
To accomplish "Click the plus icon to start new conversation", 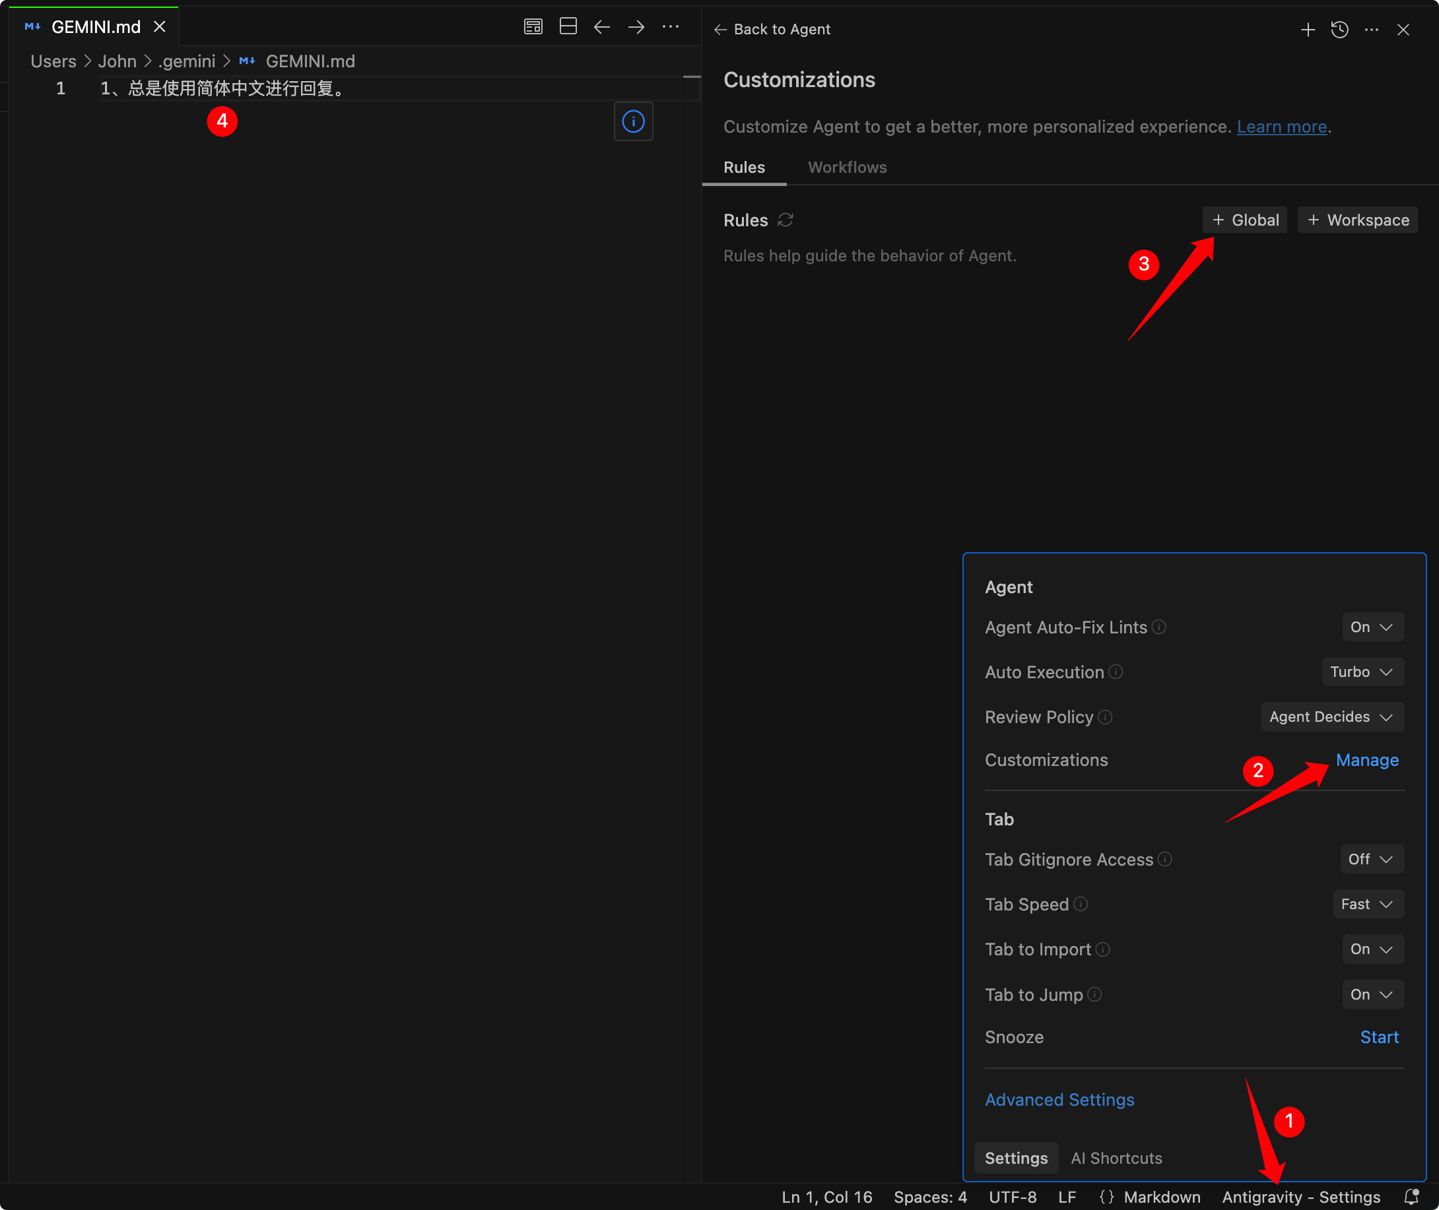I will point(1308,30).
